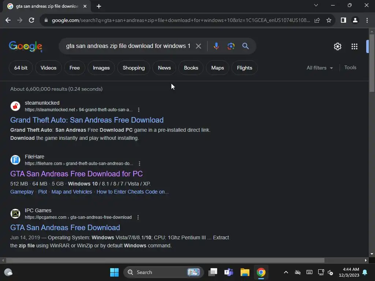Screen dimensions: 375x281
Task: Switch to Maps results
Action: [x=218, y=68]
